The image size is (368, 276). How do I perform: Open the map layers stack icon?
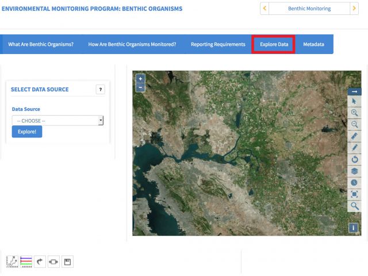(x=354, y=171)
